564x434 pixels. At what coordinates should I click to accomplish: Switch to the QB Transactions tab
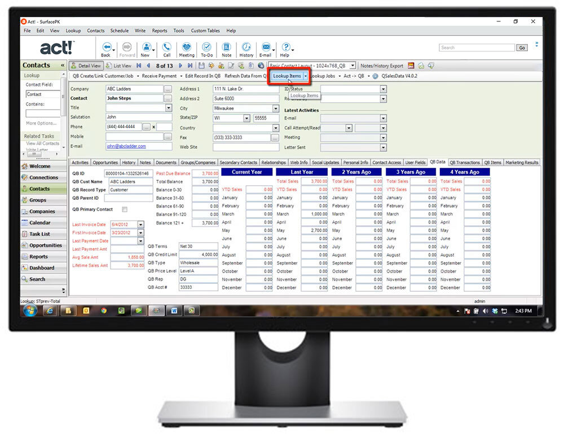point(465,163)
